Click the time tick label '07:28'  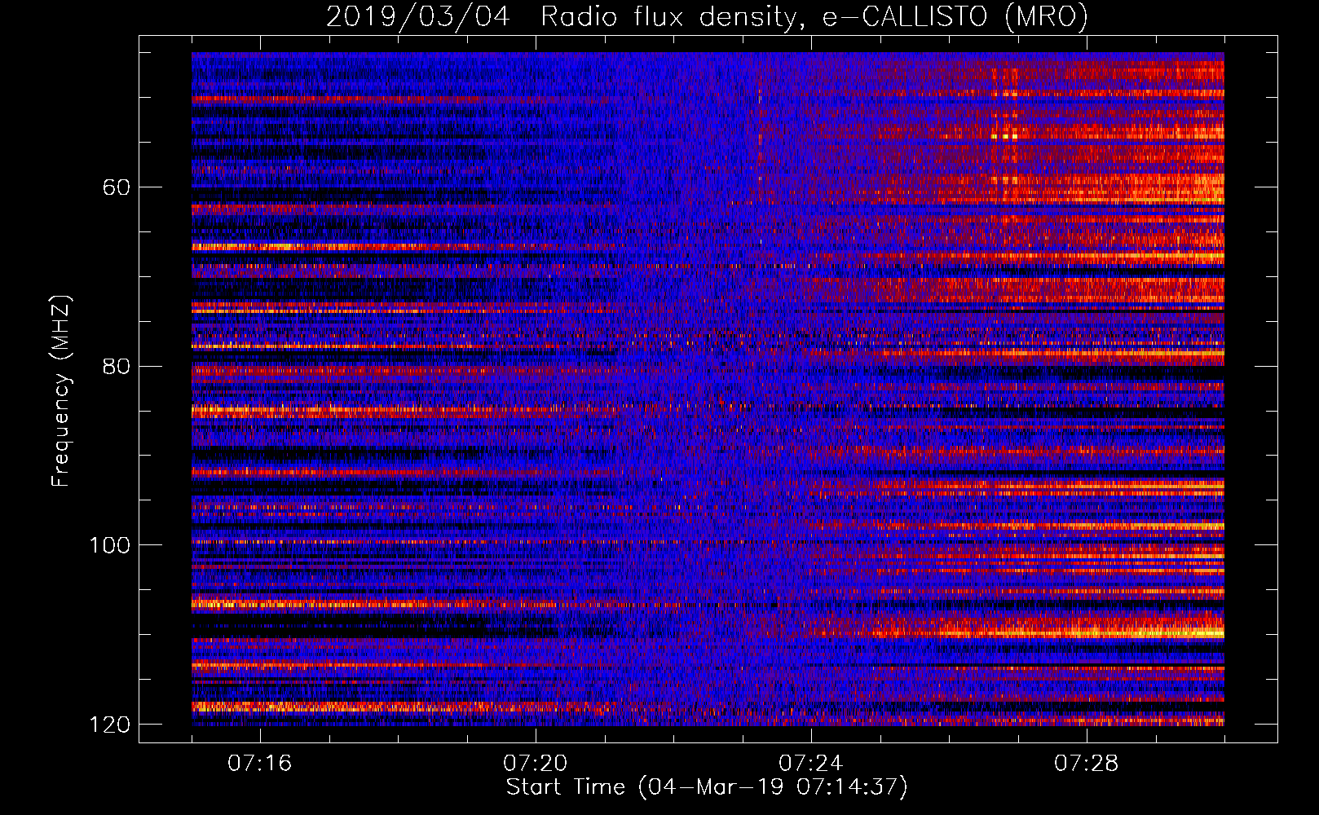coord(1087,764)
